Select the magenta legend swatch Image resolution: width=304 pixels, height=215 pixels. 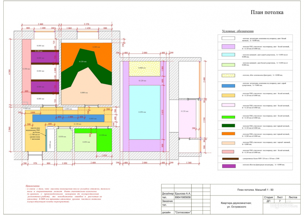pos(228,166)
